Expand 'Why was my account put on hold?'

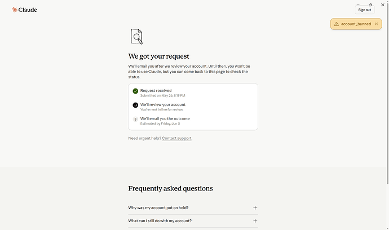193,208
